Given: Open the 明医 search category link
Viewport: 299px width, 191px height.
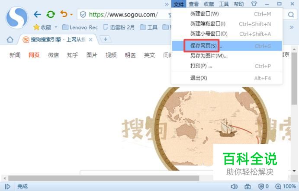Looking at the screenshot, I should click(x=130, y=55).
